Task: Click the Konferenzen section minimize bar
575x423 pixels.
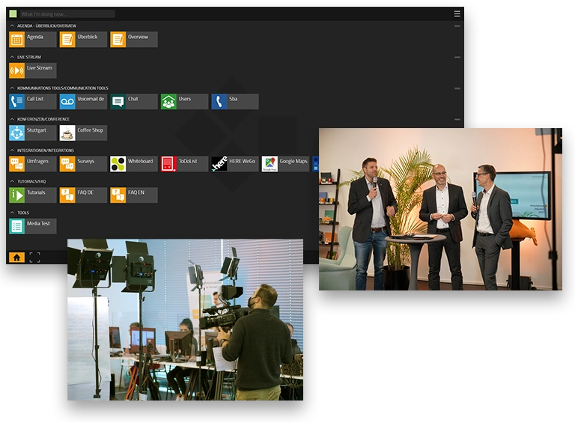Action: click(x=457, y=120)
